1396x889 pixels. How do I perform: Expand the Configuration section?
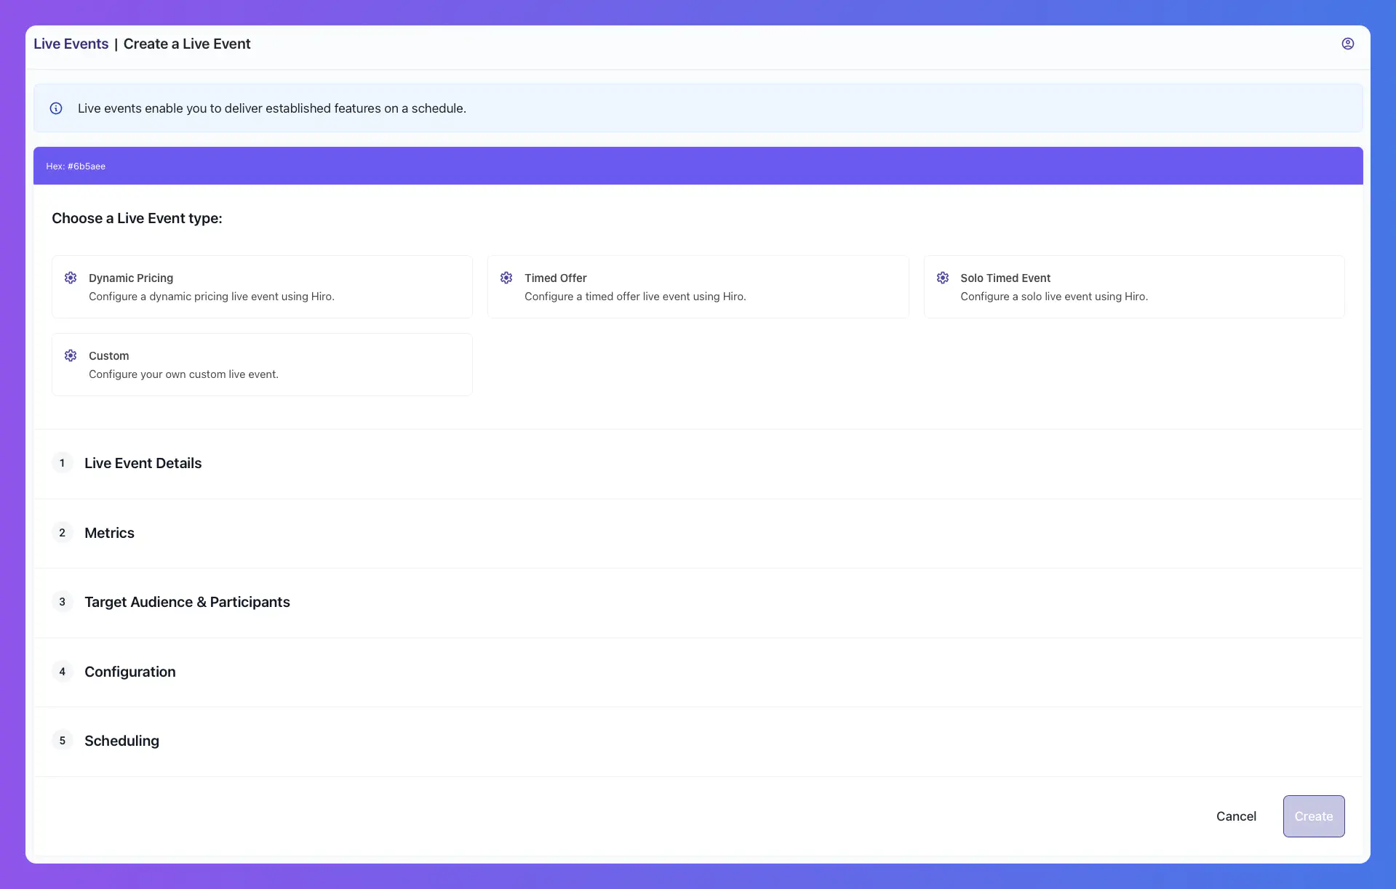698,672
